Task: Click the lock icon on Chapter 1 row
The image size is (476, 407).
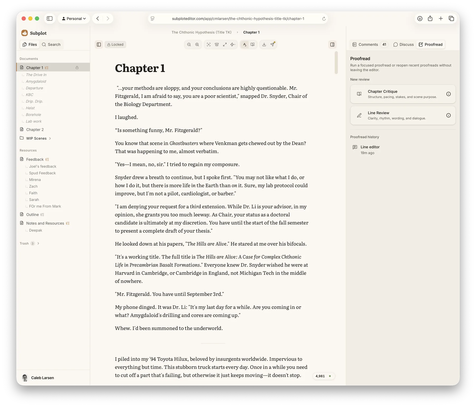Action: (77, 67)
